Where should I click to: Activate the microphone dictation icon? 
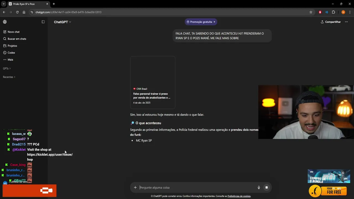click(x=259, y=187)
